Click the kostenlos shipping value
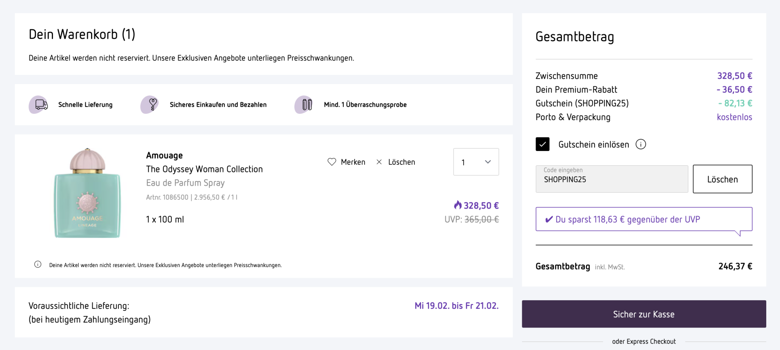780x350 pixels. [x=734, y=117]
